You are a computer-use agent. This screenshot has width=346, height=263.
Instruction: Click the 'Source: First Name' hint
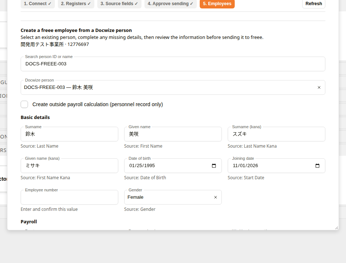(143, 146)
